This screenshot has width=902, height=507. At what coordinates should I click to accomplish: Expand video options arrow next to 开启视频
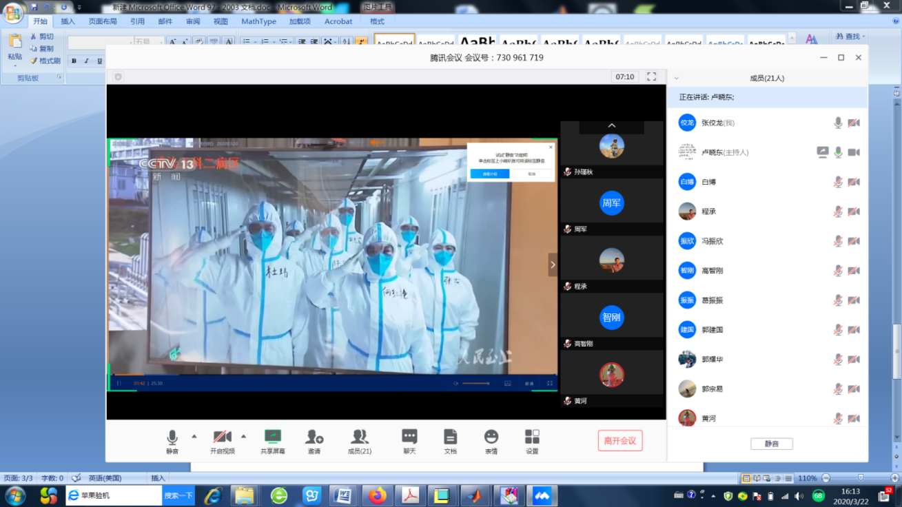(243, 436)
